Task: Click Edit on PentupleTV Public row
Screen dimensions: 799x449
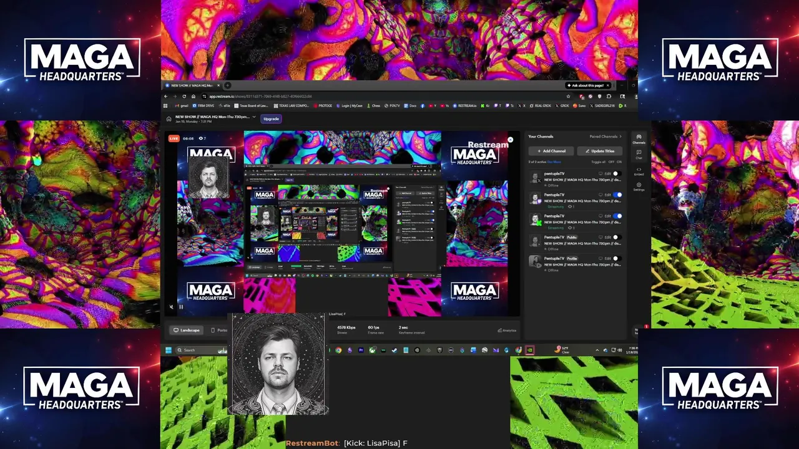Action: coord(608,237)
